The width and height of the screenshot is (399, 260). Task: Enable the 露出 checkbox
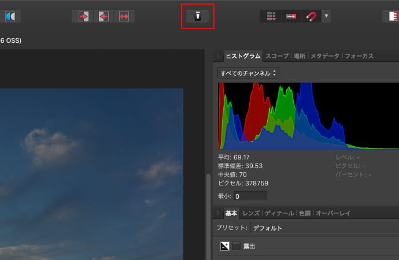[x=237, y=246]
